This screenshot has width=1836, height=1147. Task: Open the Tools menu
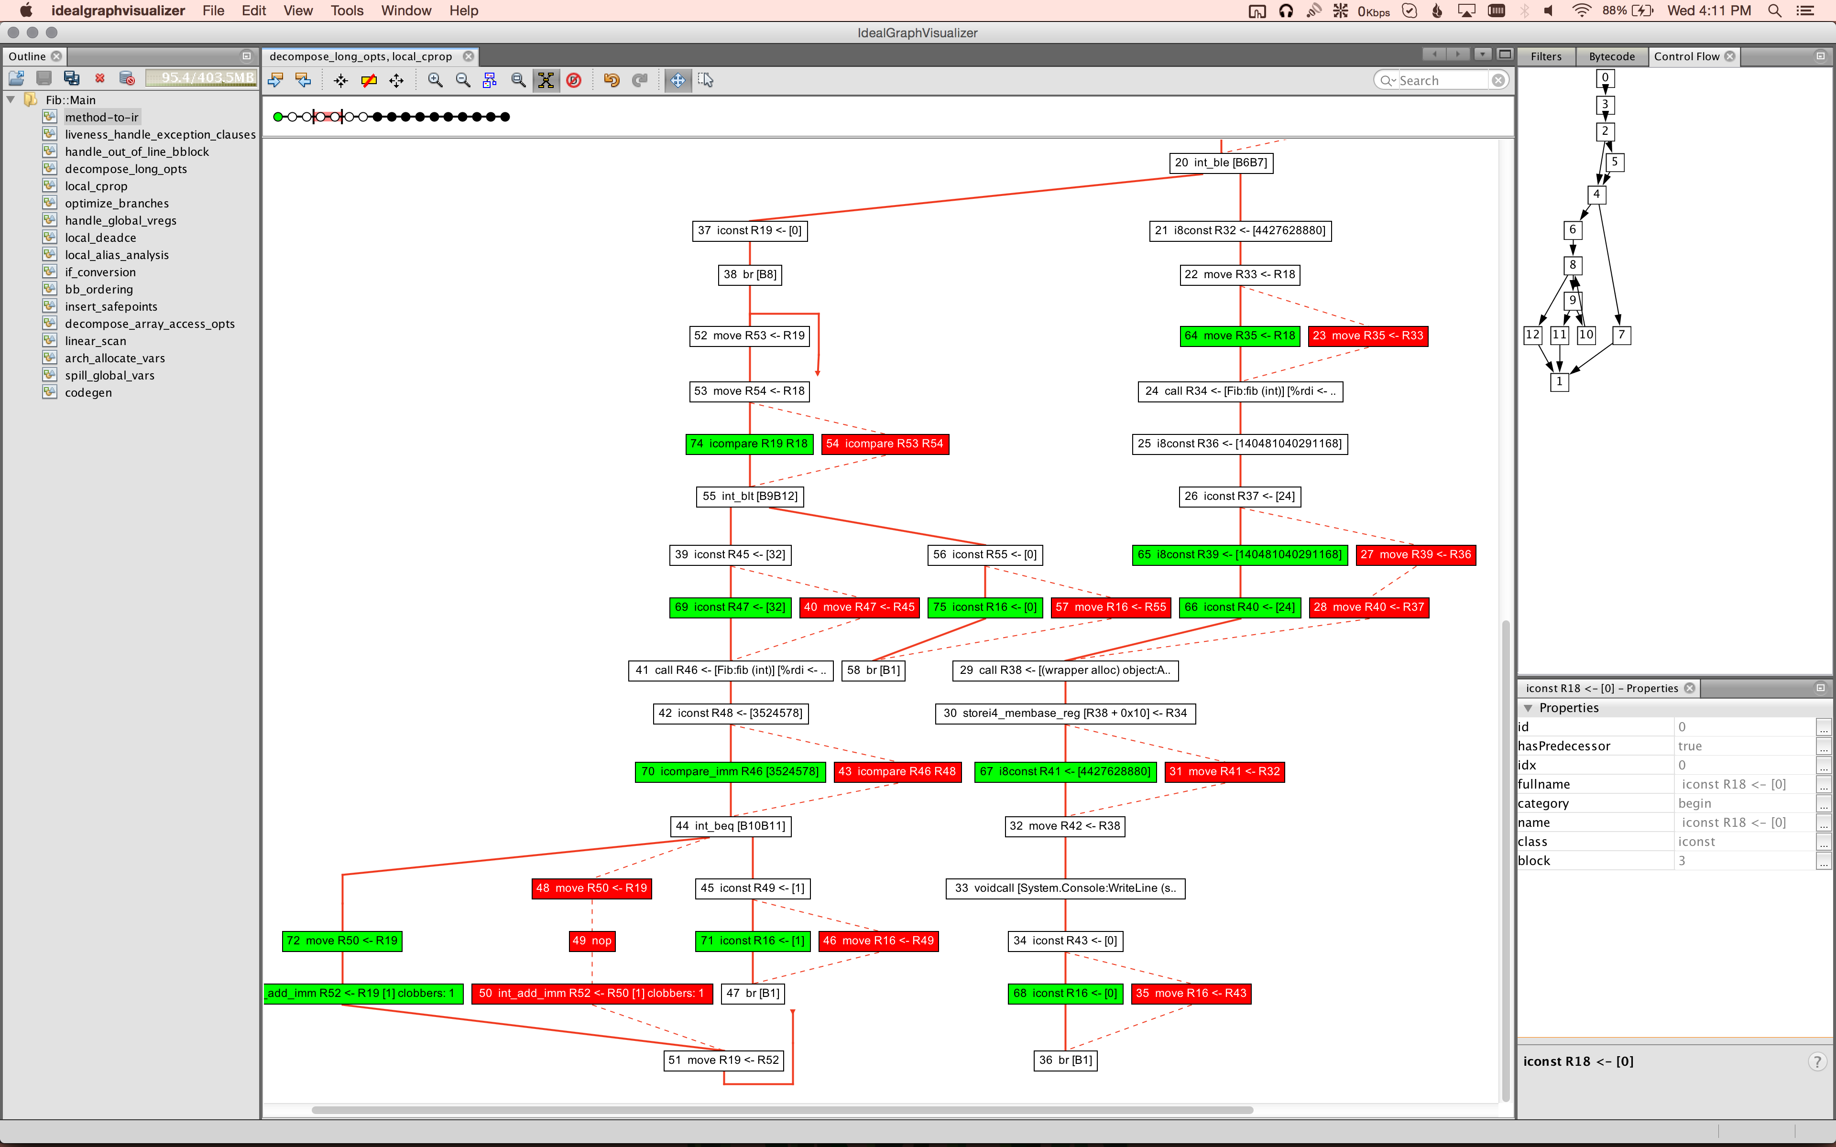pos(347,11)
